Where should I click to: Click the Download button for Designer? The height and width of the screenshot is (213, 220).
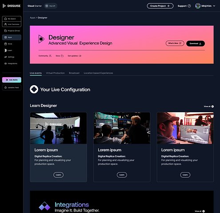(196, 43)
